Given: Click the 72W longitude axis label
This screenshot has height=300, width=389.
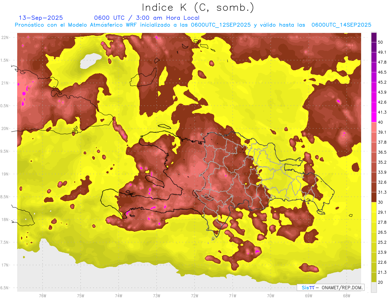Looking at the screenshot, I should (194, 295).
